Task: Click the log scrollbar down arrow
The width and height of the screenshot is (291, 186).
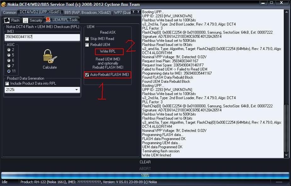Action: pyautogui.click(x=286, y=155)
